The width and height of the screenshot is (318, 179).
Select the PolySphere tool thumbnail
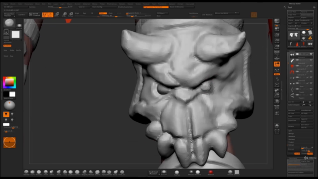tap(304, 33)
